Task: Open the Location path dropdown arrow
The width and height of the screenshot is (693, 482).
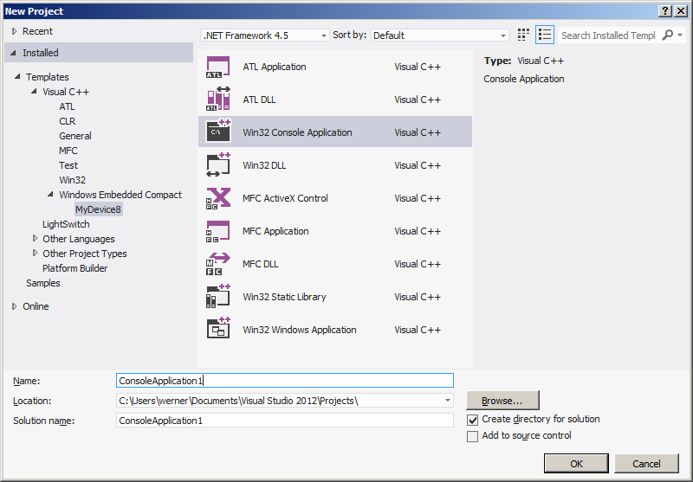Action: [448, 401]
